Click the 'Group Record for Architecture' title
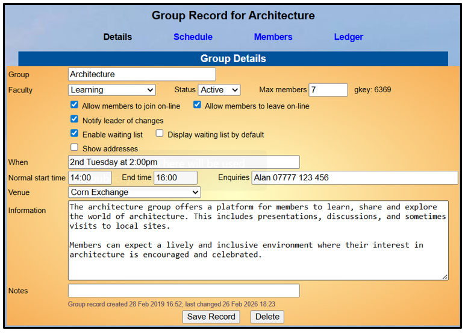 233,16
